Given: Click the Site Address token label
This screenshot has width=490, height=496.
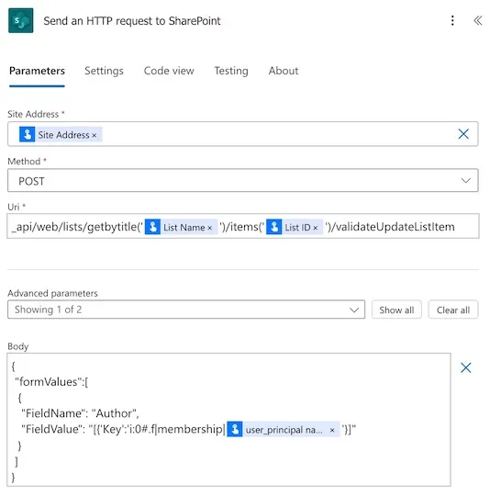Looking at the screenshot, I should [63, 135].
